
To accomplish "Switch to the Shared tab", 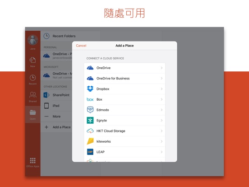I will click(x=32, y=97).
